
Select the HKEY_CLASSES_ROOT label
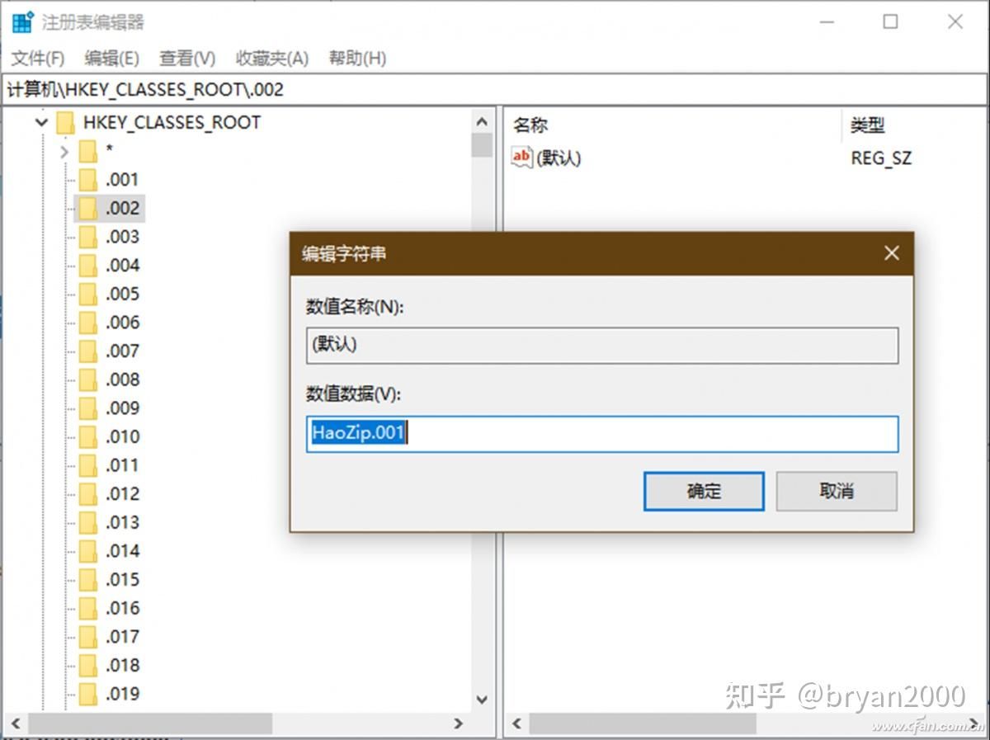[x=172, y=123]
